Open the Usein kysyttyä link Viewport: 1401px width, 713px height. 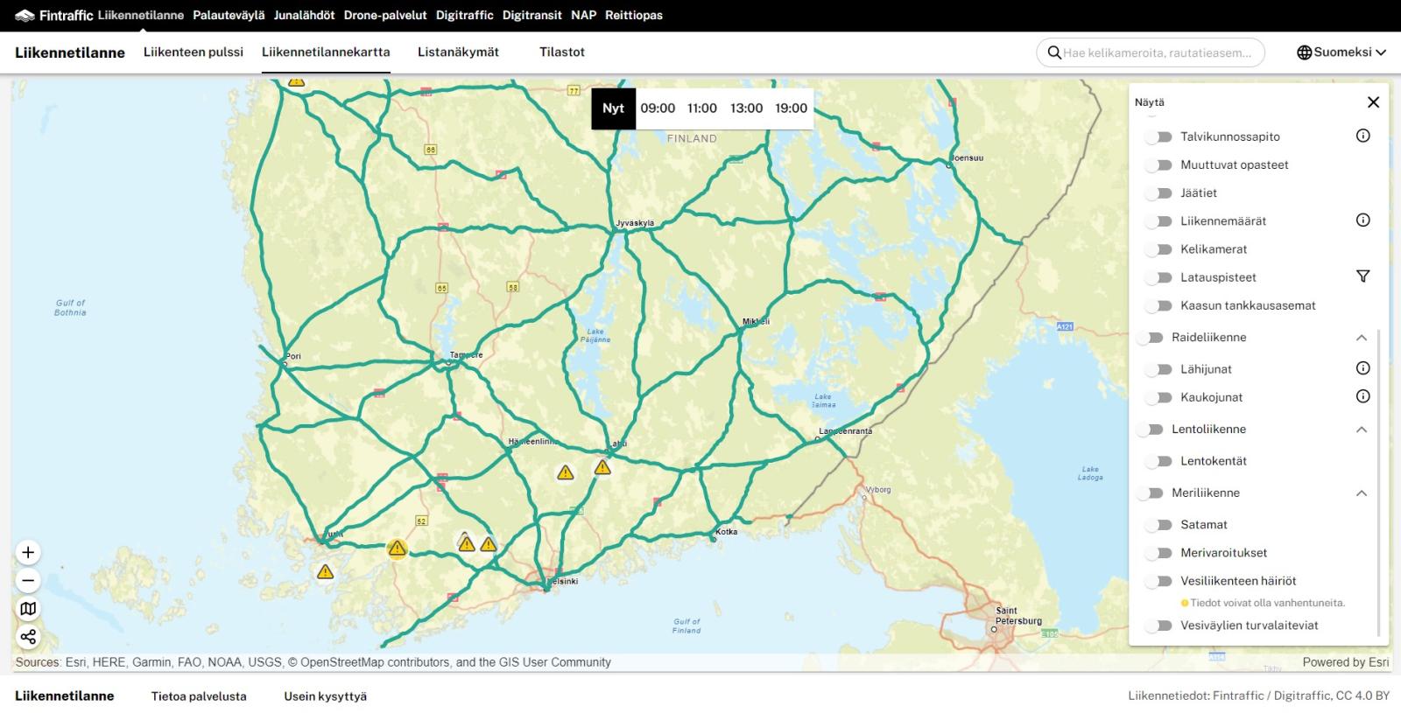[325, 696]
